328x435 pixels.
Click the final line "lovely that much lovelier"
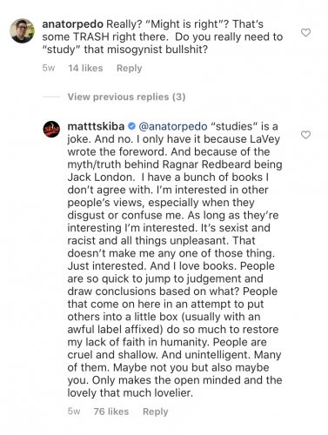pyautogui.click(x=131, y=393)
